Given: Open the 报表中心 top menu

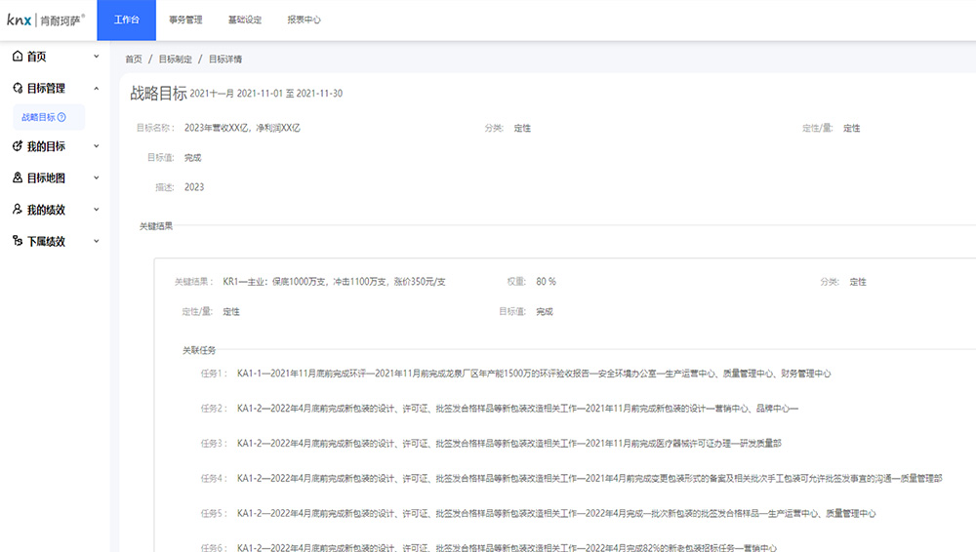Looking at the screenshot, I should [304, 20].
